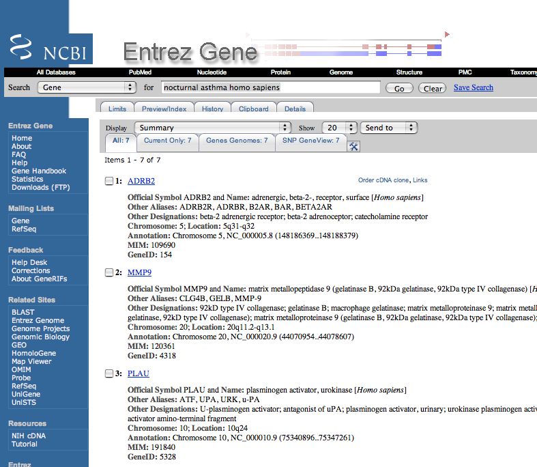This screenshot has height=467, width=537.
Task: Expand the Display format dropdown showing Summary
Action: tap(213, 128)
